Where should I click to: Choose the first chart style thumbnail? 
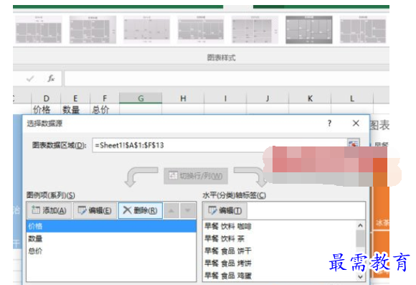(x=39, y=29)
